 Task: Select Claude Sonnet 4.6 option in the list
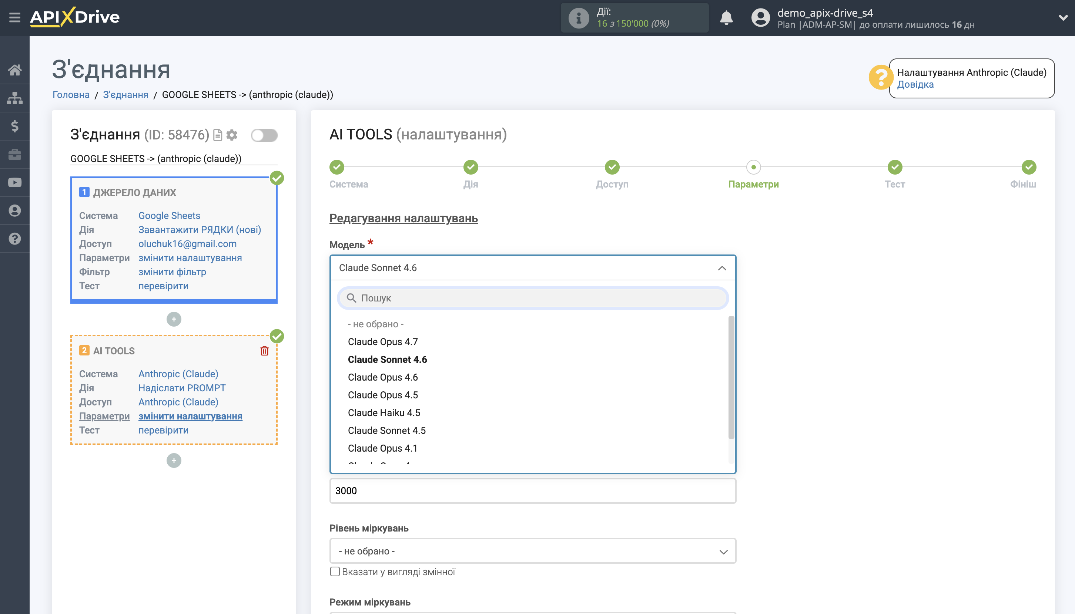(388, 359)
